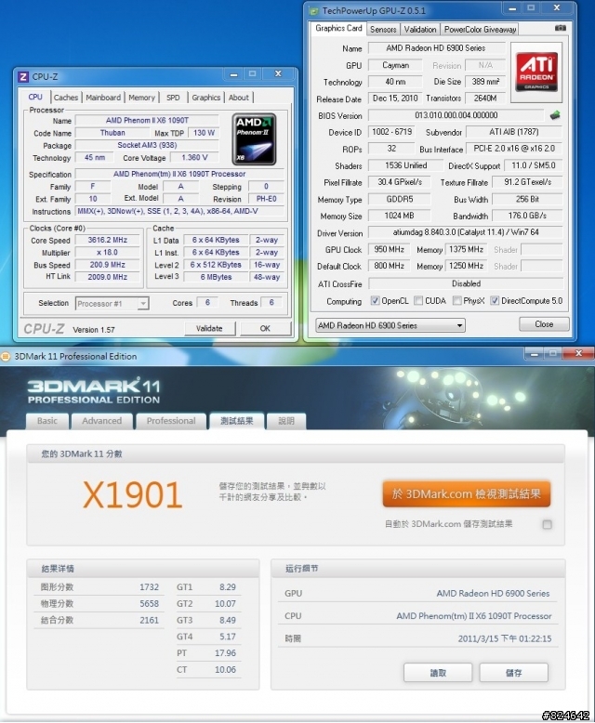The image size is (595, 723).
Task: Click the Memory Size 1024 MB value
Action: tap(400, 216)
